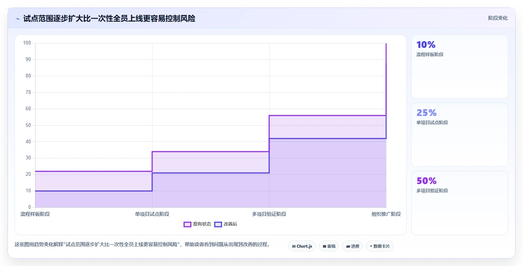Toggle the 原有状态 legend item
Screen dimensions: 523x266
(197, 224)
